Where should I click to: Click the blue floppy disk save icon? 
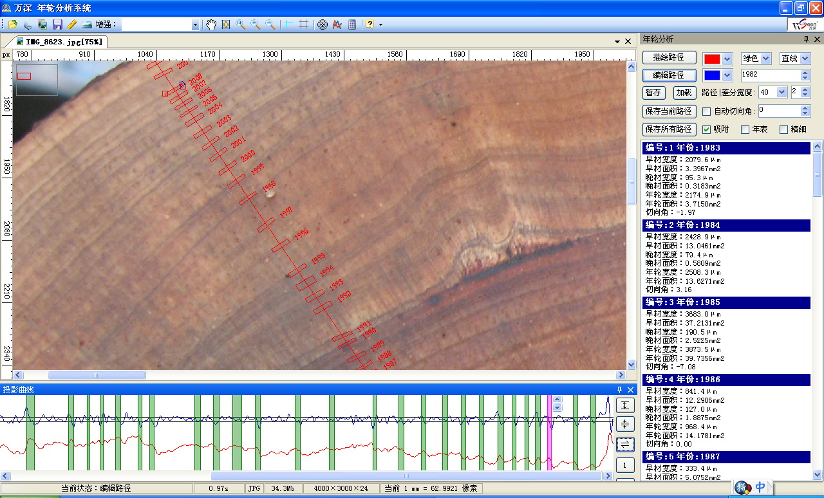[57, 24]
